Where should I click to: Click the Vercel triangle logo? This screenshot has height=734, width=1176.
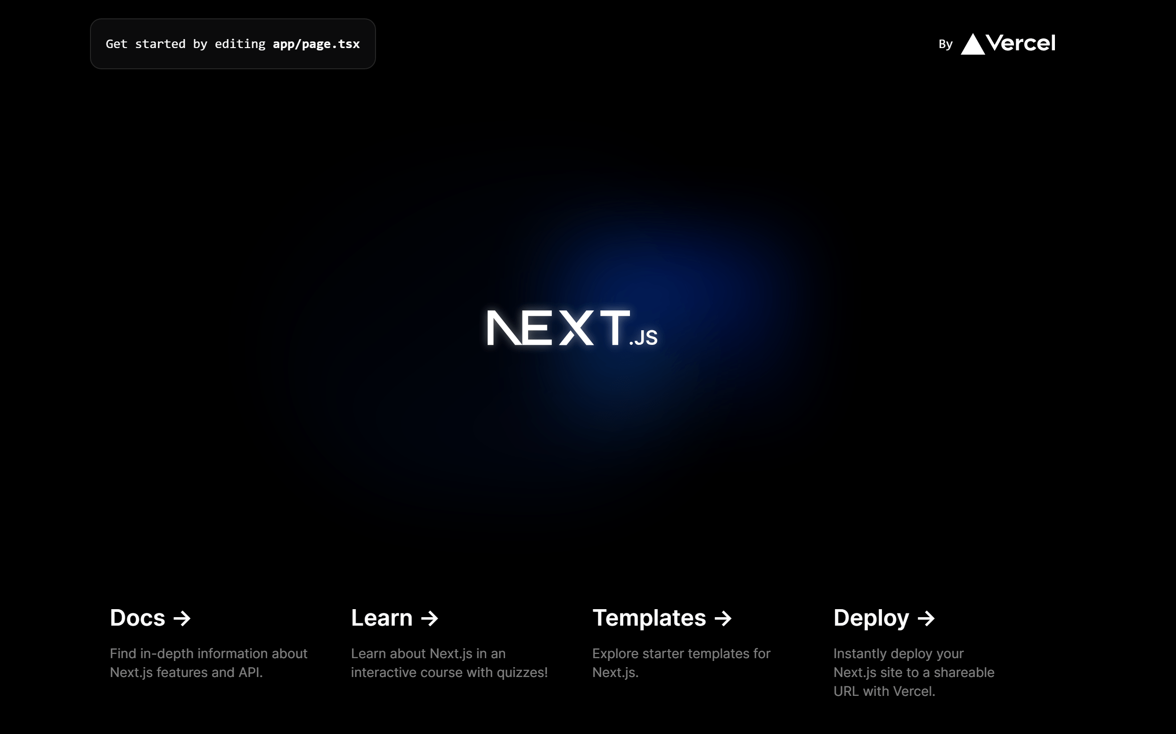972,44
